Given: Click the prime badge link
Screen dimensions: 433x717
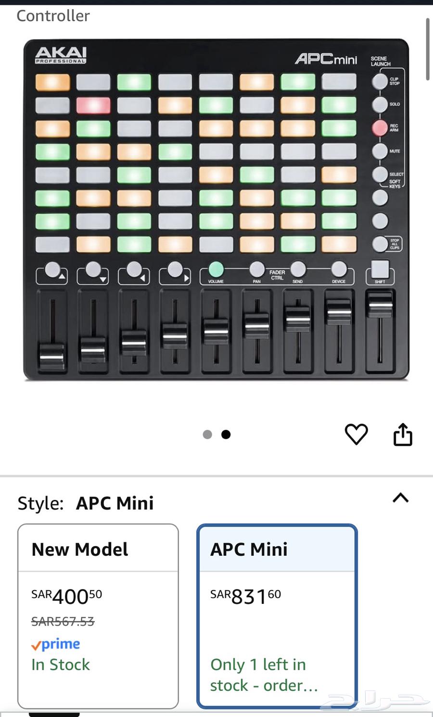Looking at the screenshot, I should coord(56,644).
